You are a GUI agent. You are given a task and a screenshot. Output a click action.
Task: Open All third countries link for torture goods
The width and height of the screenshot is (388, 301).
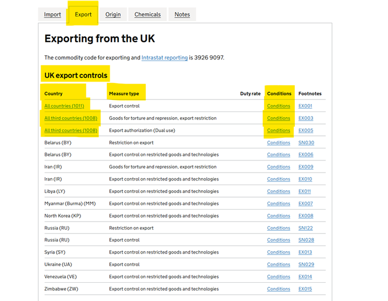coord(71,118)
